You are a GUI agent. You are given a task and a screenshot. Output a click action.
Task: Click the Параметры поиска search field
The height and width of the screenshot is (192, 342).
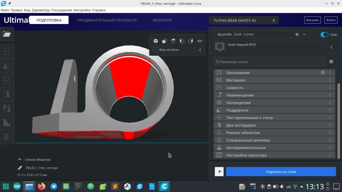click(270, 62)
